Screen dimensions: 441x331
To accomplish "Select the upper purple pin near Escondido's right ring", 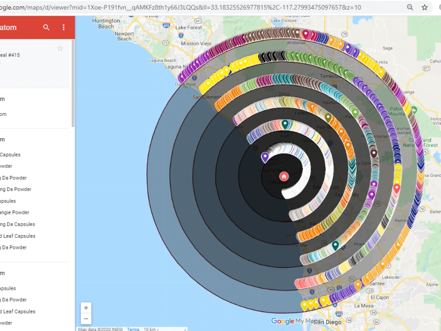I will (x=374, y=184).
